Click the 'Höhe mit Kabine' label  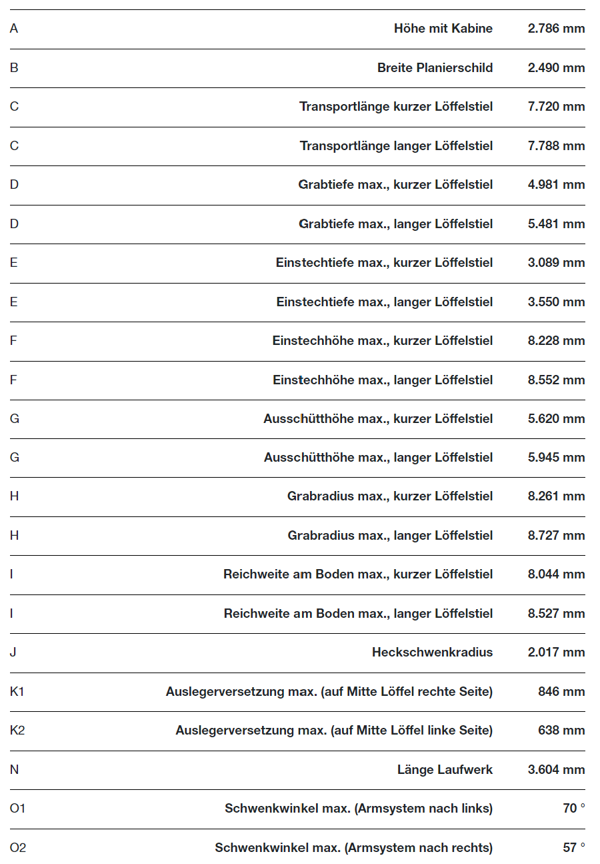tap(443, 29)
